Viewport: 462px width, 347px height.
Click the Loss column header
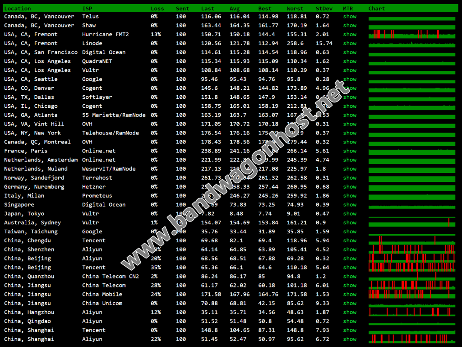click(157, 9)
